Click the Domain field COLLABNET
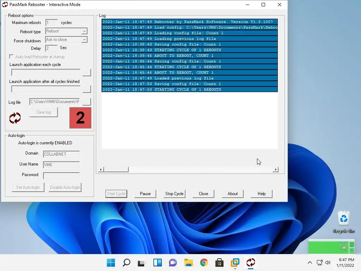361x271 pixels. tap(61, 154)
